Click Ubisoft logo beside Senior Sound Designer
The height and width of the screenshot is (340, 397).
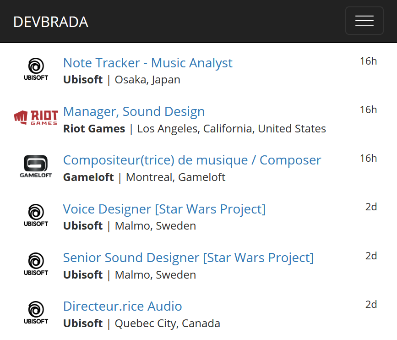tap(36, 264)
